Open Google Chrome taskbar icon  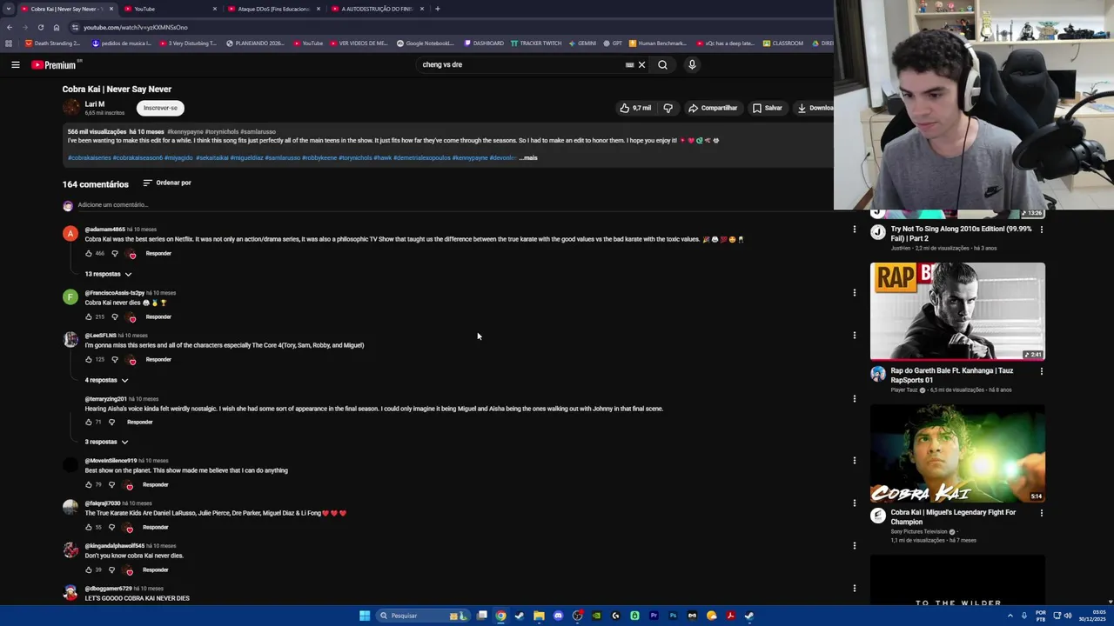(500, 616)
